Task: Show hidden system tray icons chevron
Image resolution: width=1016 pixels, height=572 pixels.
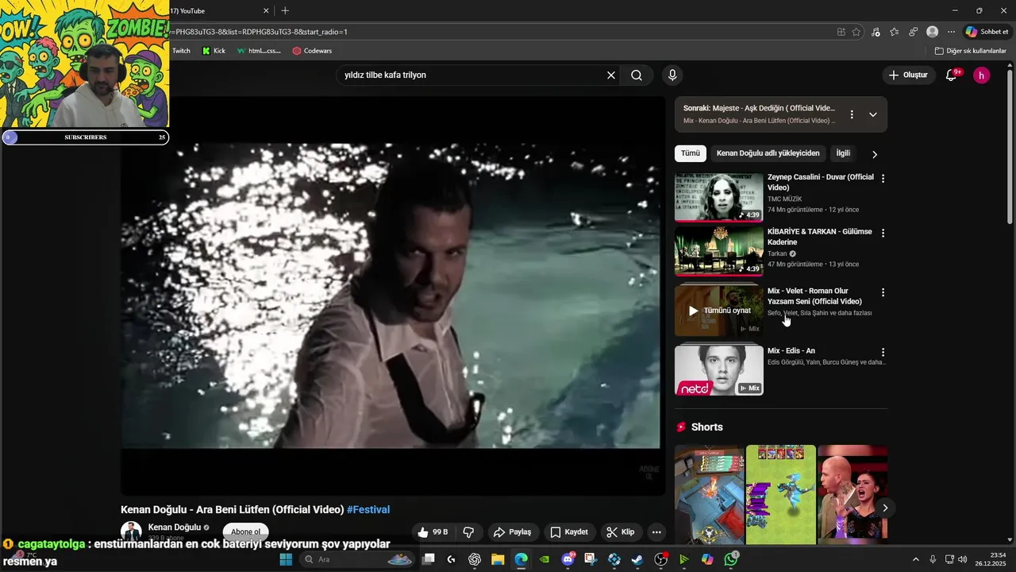Action: [915, 559]
